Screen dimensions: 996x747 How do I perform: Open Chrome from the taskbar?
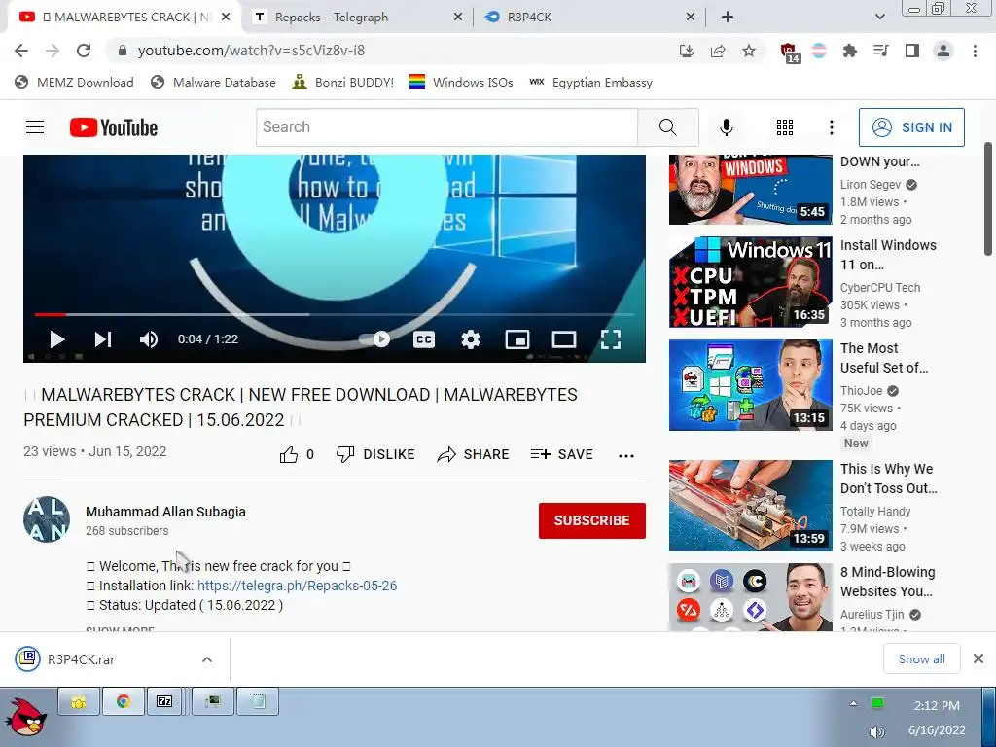coord(124,702)
